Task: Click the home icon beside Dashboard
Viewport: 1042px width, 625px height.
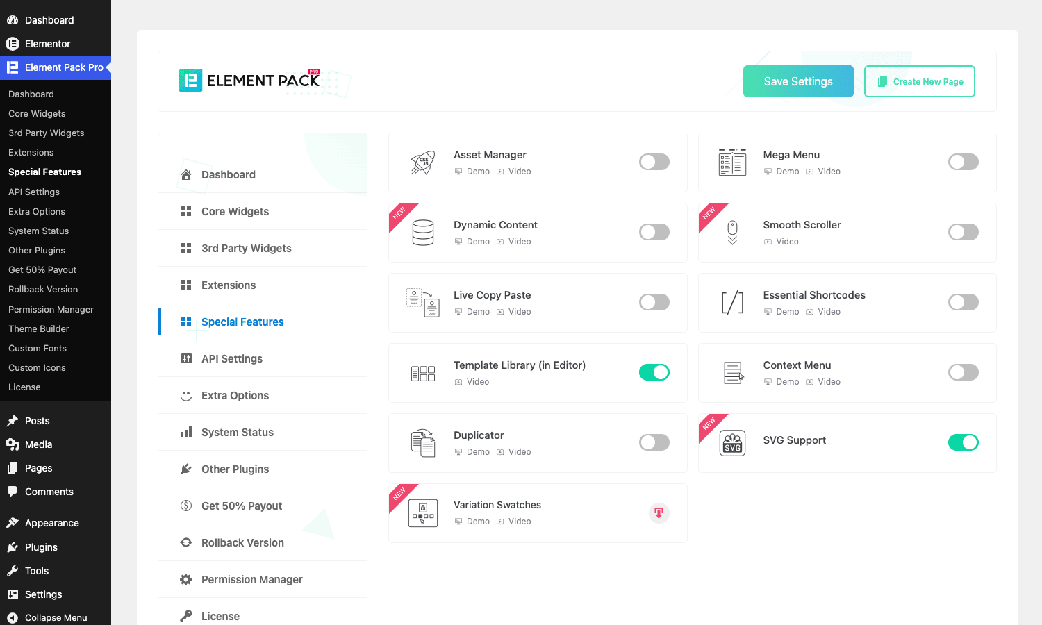Action: (186, 175)
